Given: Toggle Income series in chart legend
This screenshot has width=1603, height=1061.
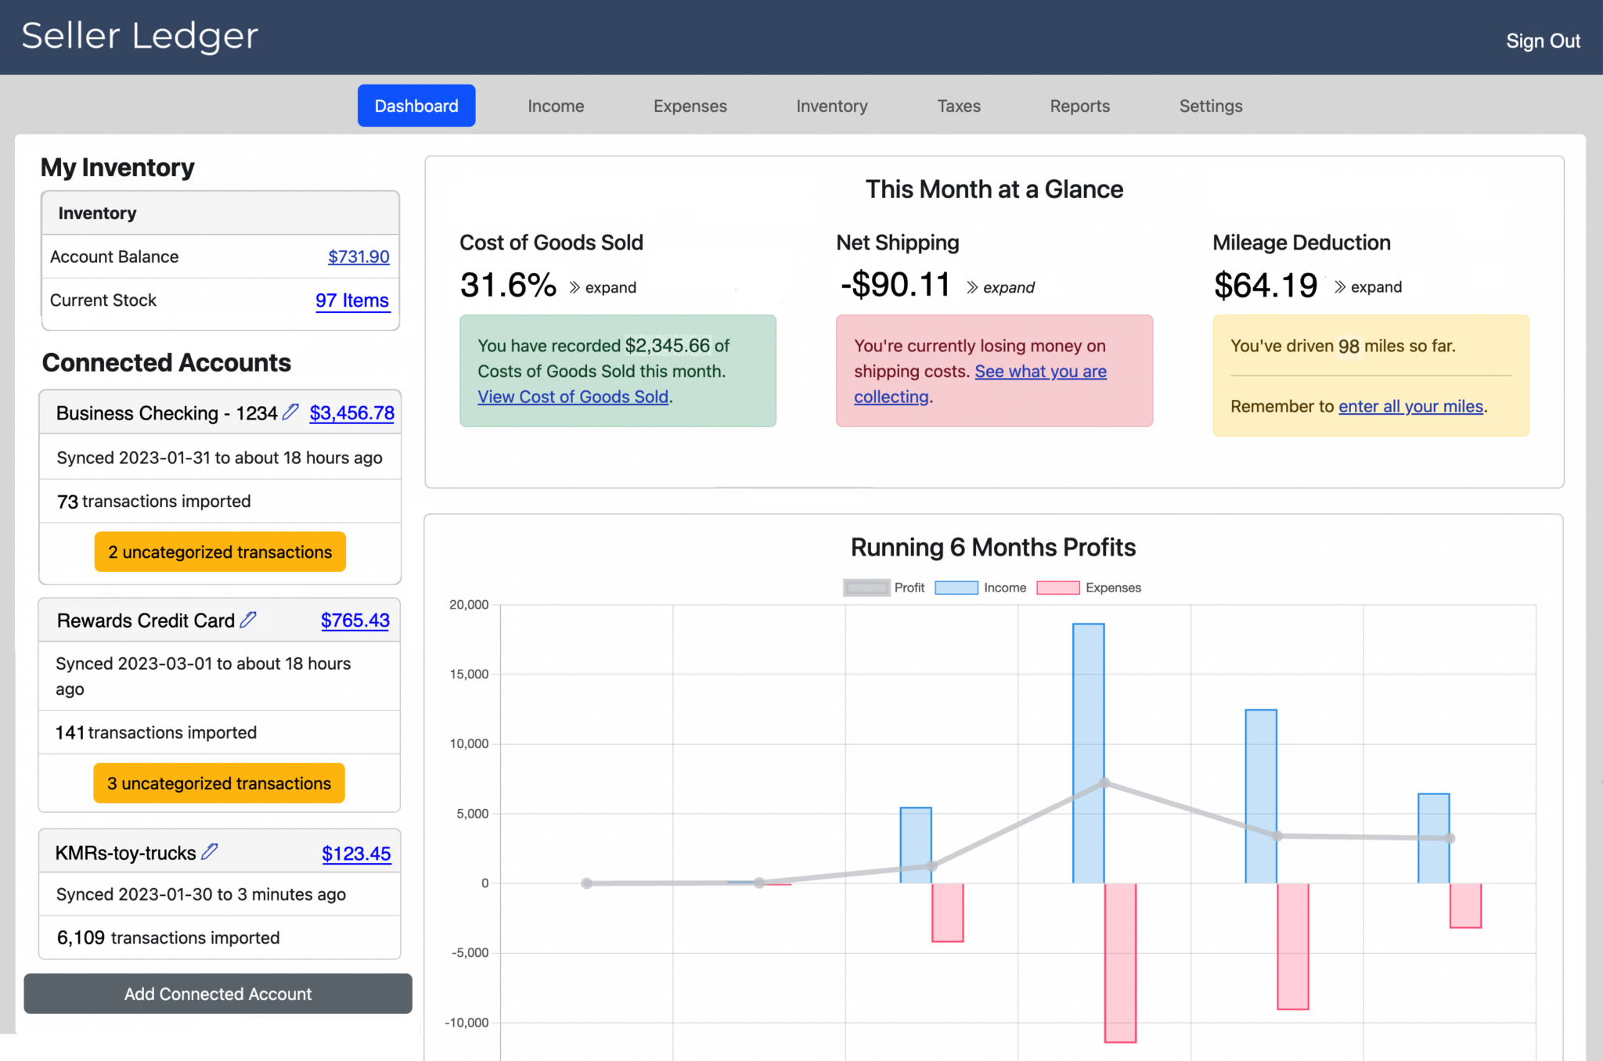Looking at the screenshot, I should click(x=1003, y=588).
